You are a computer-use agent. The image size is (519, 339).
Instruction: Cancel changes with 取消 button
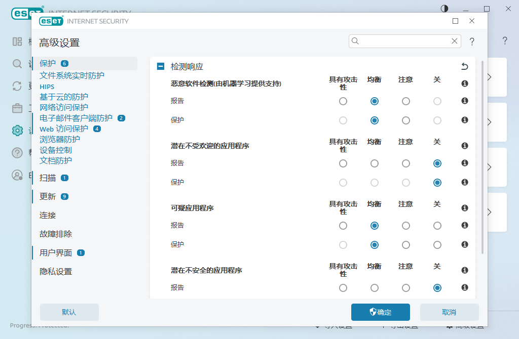(450, 312)
